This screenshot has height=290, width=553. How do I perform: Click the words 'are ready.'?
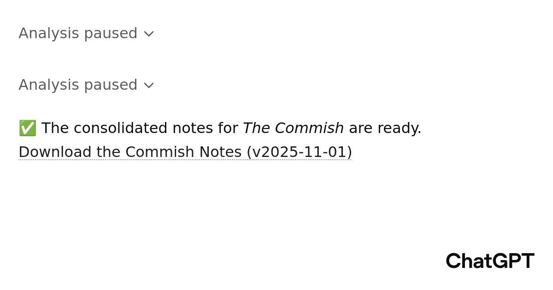[x=385, y=128]
